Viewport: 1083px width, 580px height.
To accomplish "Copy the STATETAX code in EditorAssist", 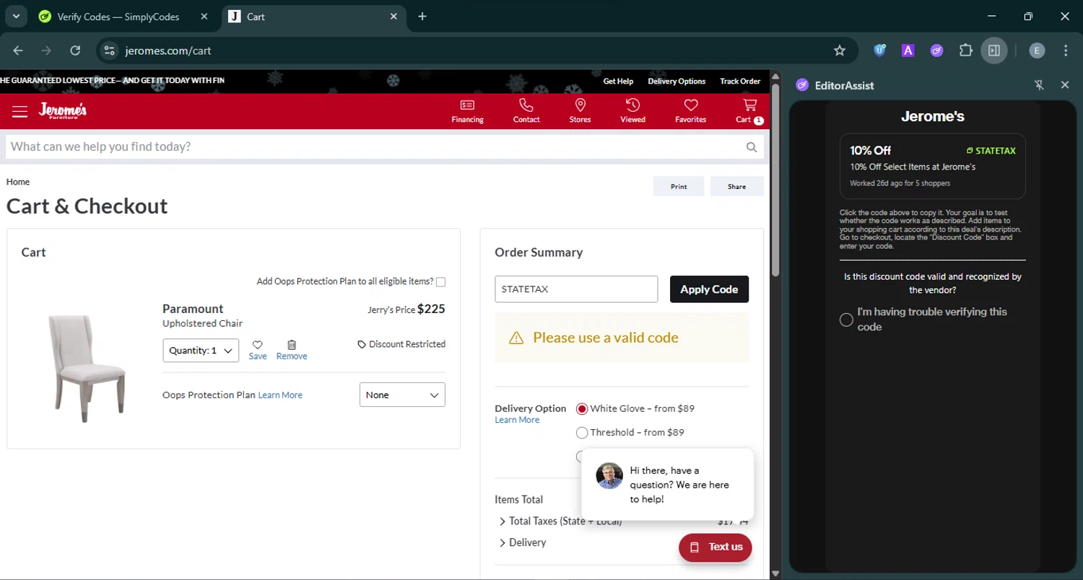I will pos(991,151).
